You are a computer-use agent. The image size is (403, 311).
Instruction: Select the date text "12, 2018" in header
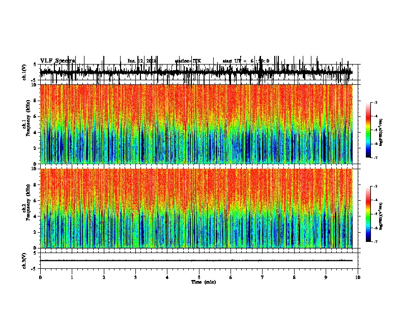[148, 61]
